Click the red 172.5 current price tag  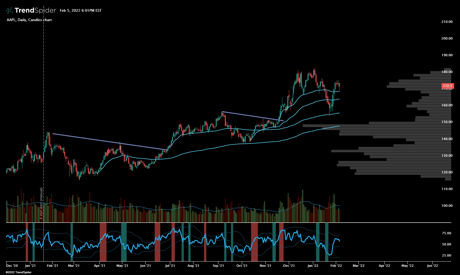(x=447, y=86)
